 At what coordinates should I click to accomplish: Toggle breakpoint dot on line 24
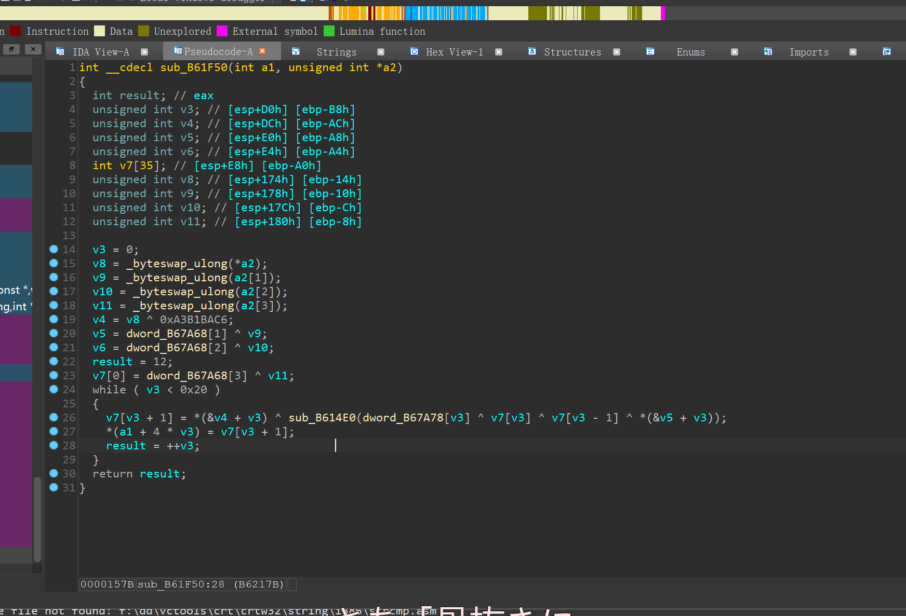pyautogui.click(x=54, y=389)
